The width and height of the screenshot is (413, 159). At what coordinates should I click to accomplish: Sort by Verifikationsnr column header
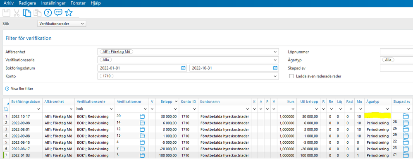132,101
